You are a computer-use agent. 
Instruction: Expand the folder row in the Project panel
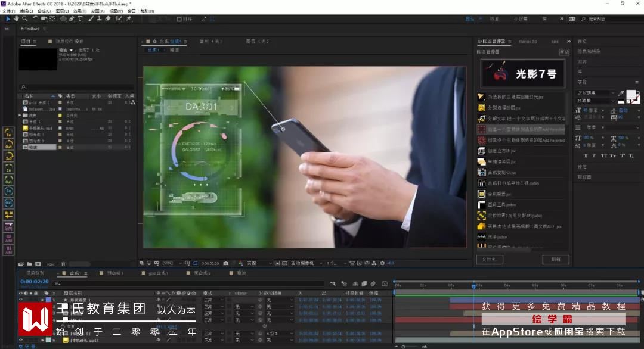pos(20,116)
